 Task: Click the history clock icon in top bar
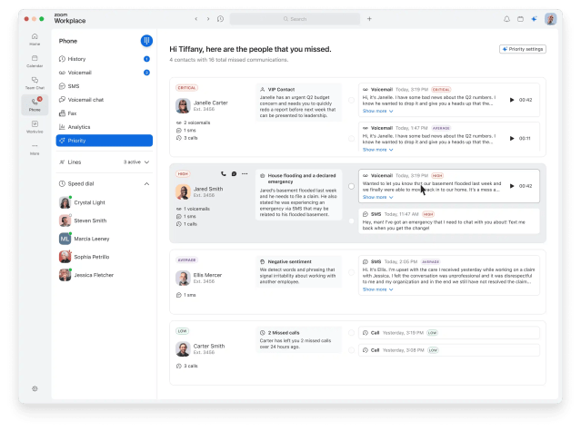221,19
